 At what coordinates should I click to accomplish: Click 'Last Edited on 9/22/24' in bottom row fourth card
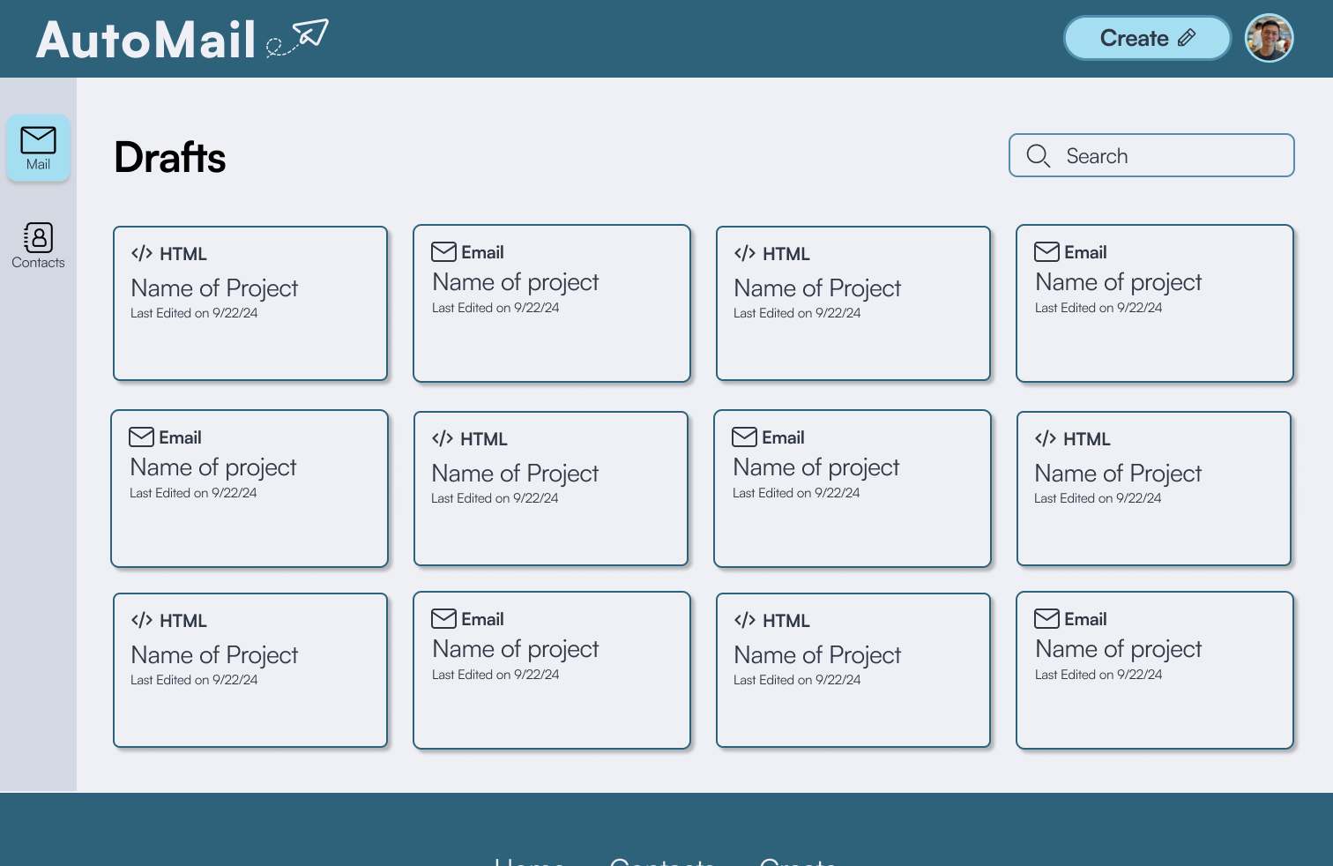(x=1098, y=675)
